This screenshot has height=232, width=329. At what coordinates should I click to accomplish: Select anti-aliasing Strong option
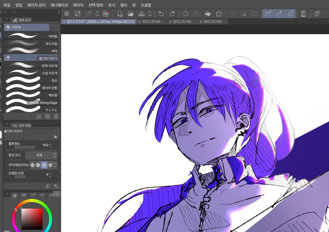pyautogui.click(x=50, y=165)
